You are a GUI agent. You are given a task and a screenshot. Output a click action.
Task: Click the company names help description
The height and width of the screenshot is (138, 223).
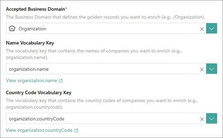pos(94,54)
